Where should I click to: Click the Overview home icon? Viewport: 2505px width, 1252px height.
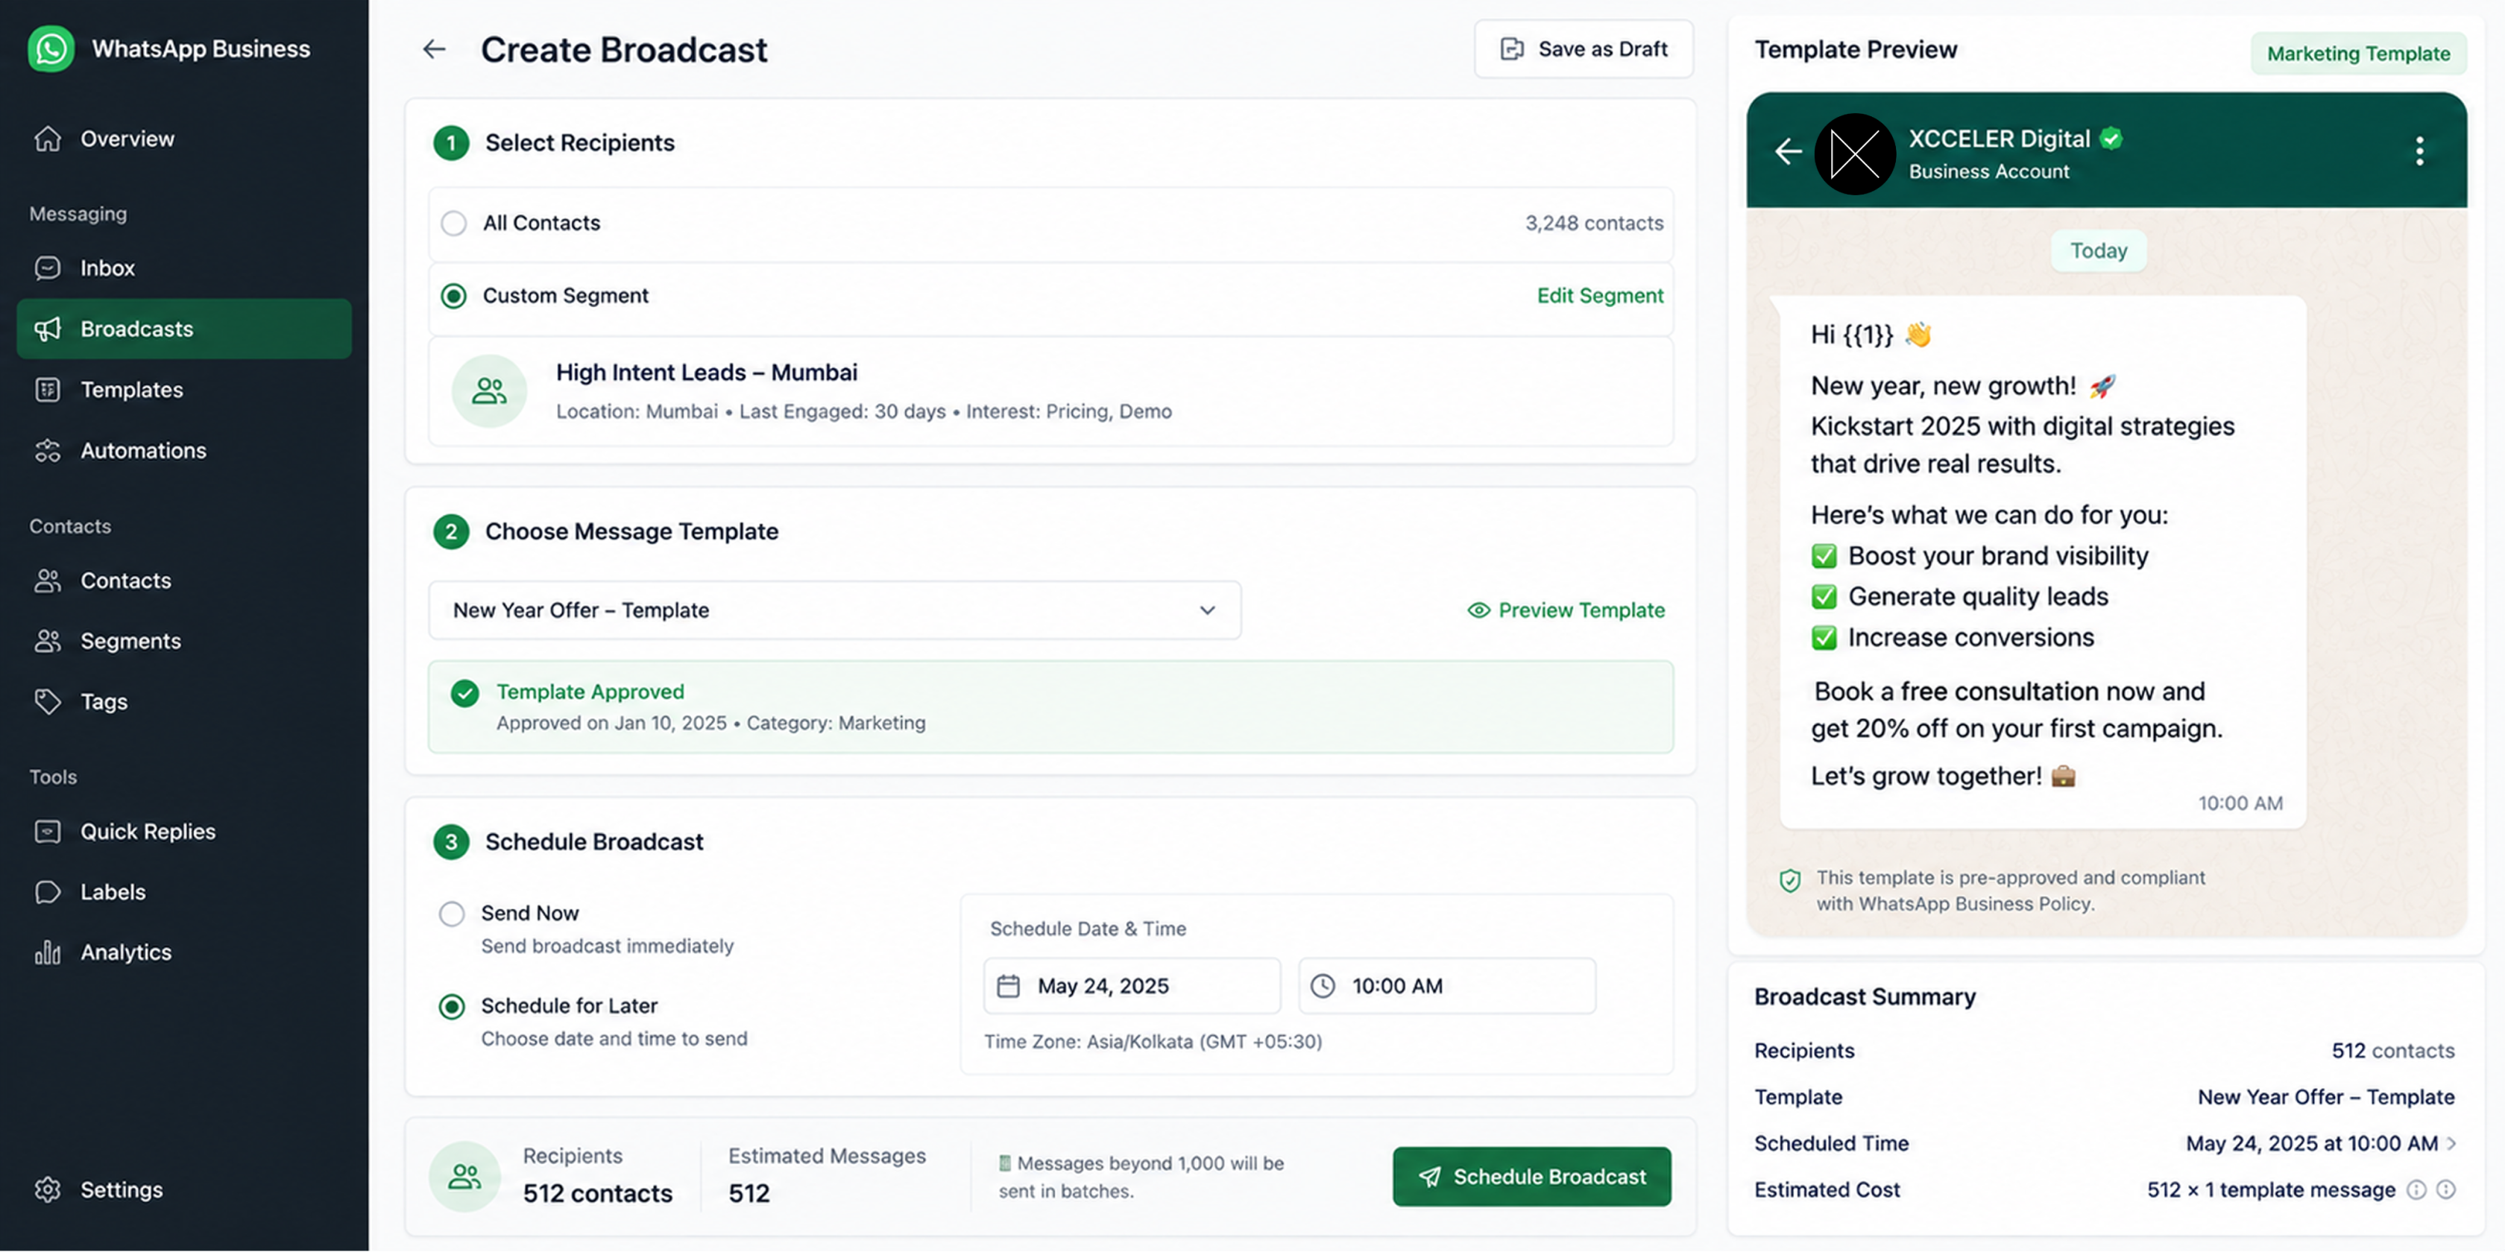48,139
